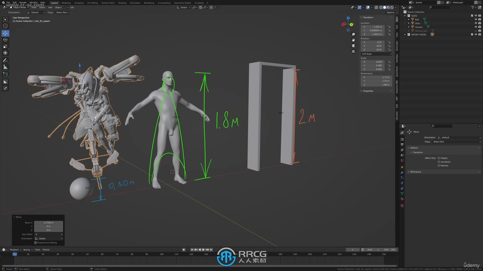Select the Modeling workspace tab
The image size is (483, 271).
[x=66, y=2]
